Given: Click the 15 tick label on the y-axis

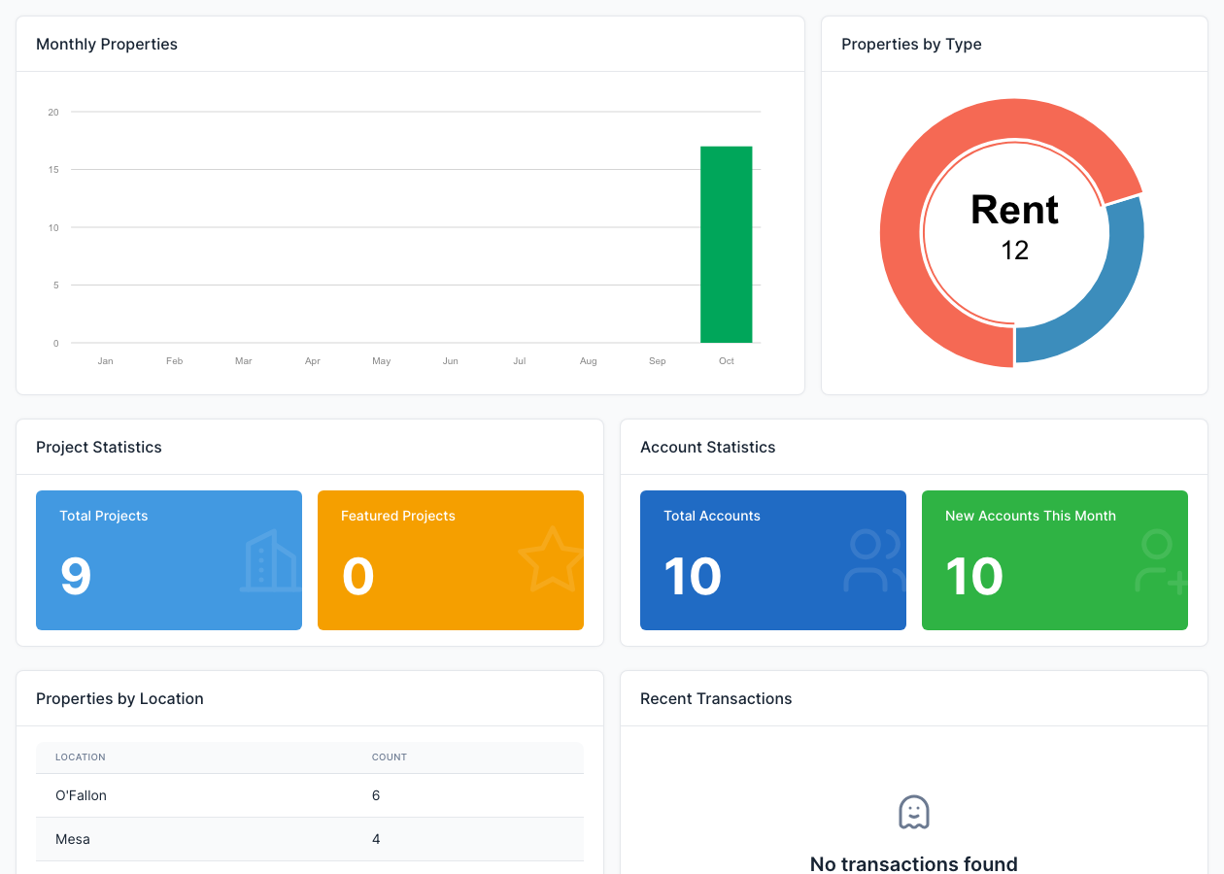Looking at the screenshot, I should [53, 170].
